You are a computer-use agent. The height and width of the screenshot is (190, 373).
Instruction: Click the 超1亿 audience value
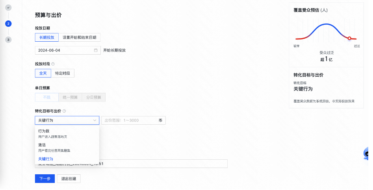coord(327,59)
